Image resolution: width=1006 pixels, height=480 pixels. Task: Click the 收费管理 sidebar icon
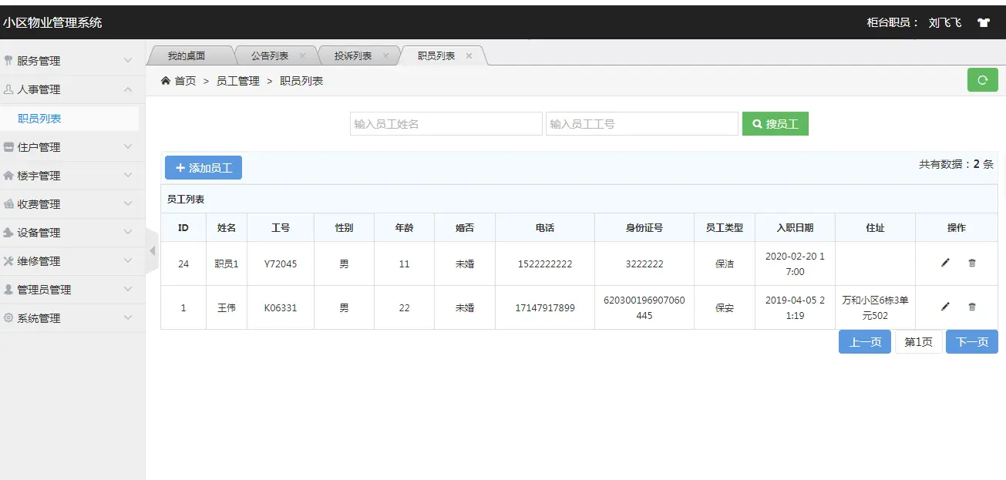pos(8,203)
